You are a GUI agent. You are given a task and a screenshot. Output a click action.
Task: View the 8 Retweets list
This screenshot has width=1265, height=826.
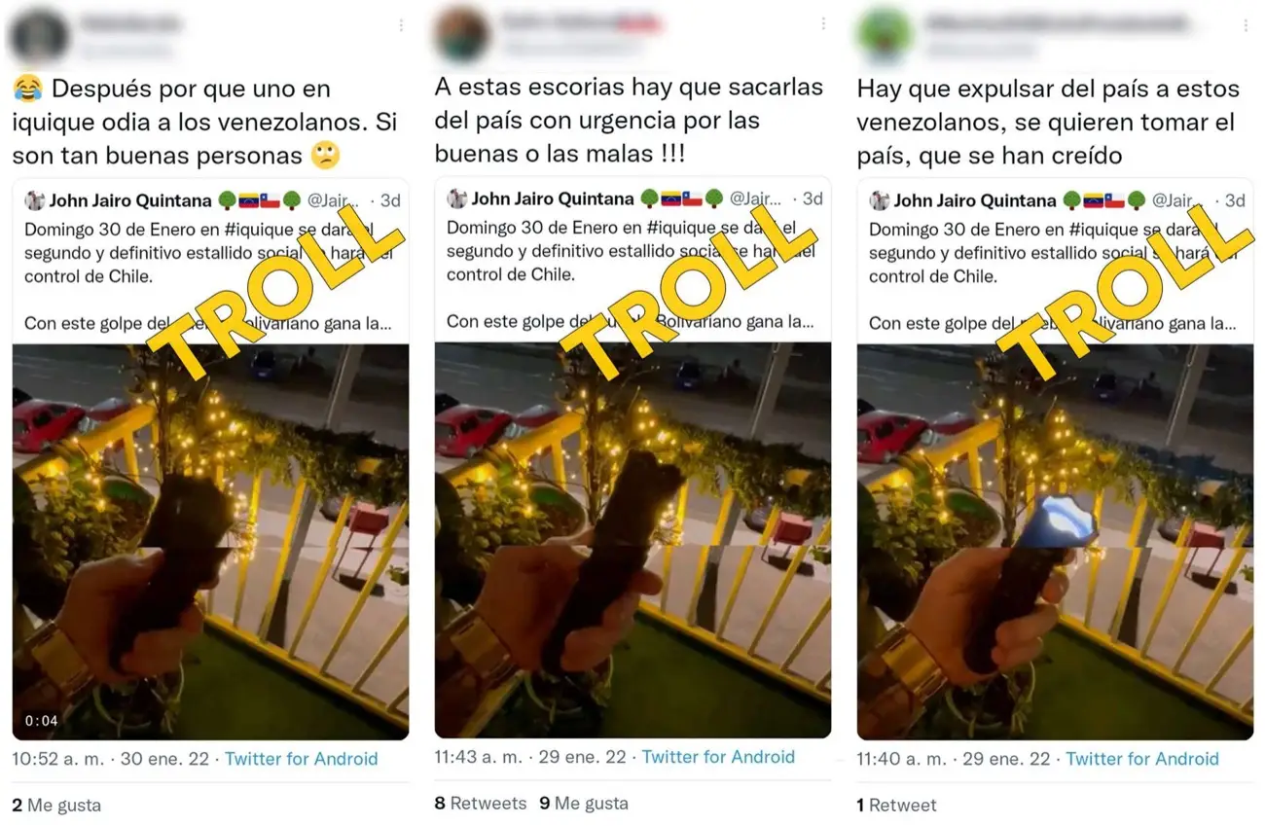click(x=481, y=804)
